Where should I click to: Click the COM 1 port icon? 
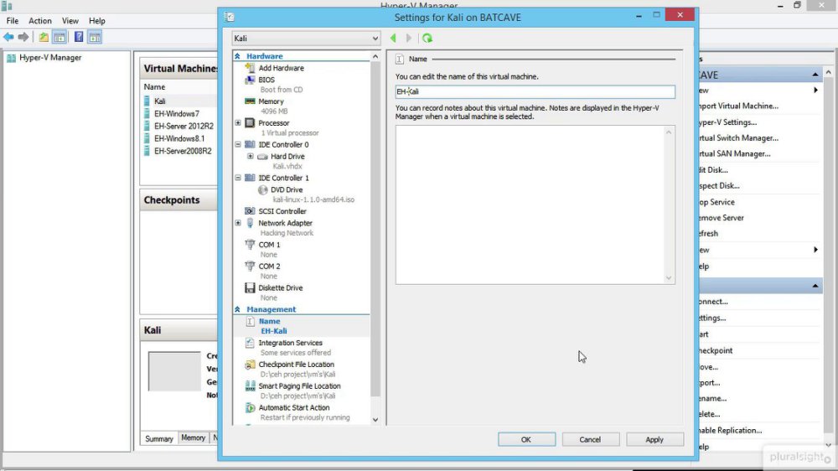250,245
